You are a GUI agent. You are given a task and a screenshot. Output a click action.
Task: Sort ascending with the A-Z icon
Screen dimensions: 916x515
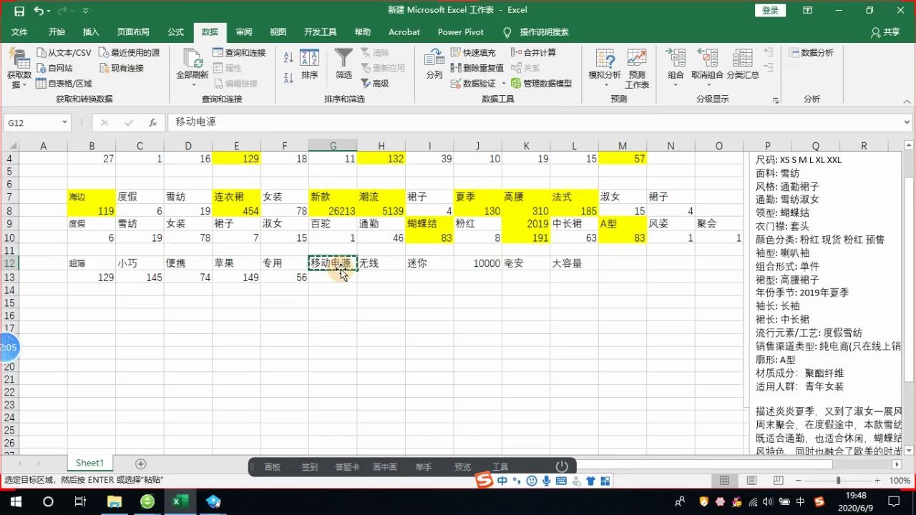(288, 59)
